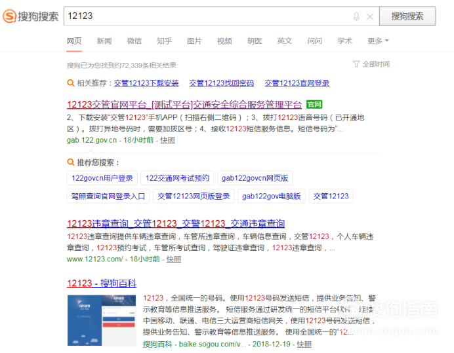Activate voice search microphone icon
Screen dimensions: 454x353
coord(356,16)
